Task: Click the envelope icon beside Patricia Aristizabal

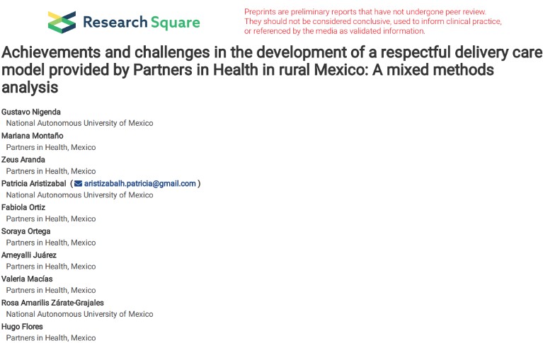Action: click(x=79, y=183)
